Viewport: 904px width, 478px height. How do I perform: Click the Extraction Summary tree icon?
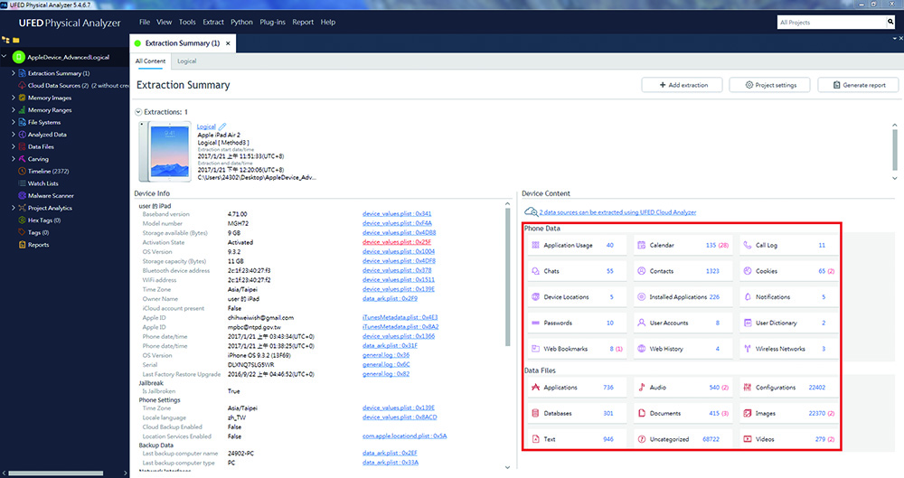pyautogui.click(x=22, y=73)
